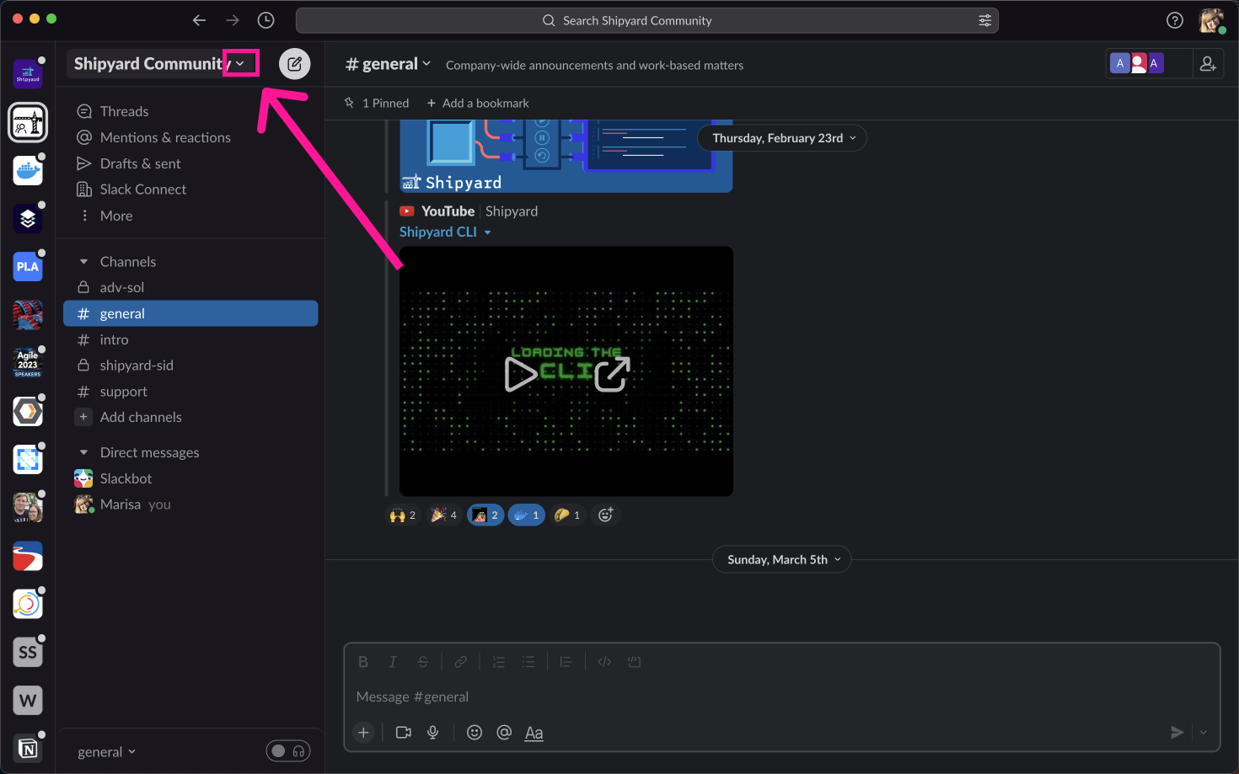Open Marisa direct message
This screenshot has height=774, width=1239.
pos(190,504)
